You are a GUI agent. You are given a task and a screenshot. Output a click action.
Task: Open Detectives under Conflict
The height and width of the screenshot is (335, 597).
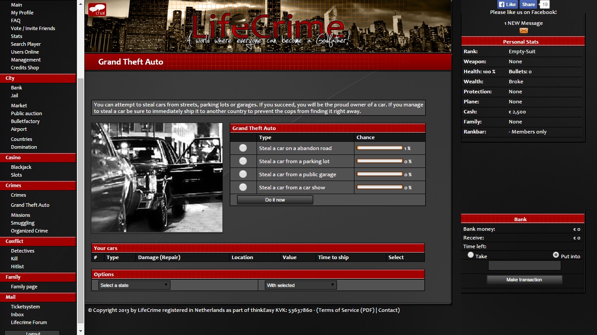coord(23,251)
